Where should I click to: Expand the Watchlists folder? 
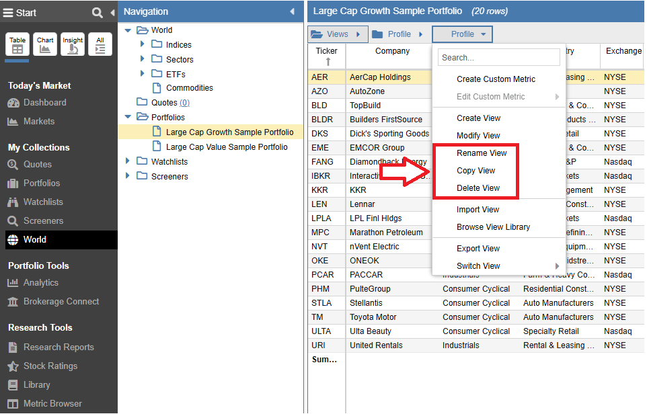click(x=128, y=161)
